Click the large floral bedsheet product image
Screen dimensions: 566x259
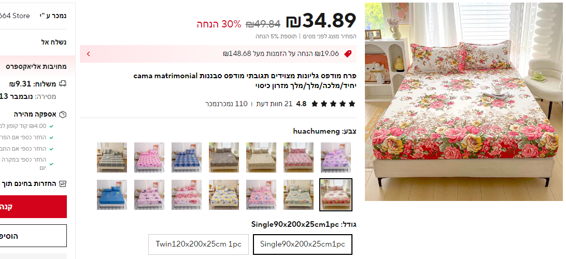click(x=464, y=102)
